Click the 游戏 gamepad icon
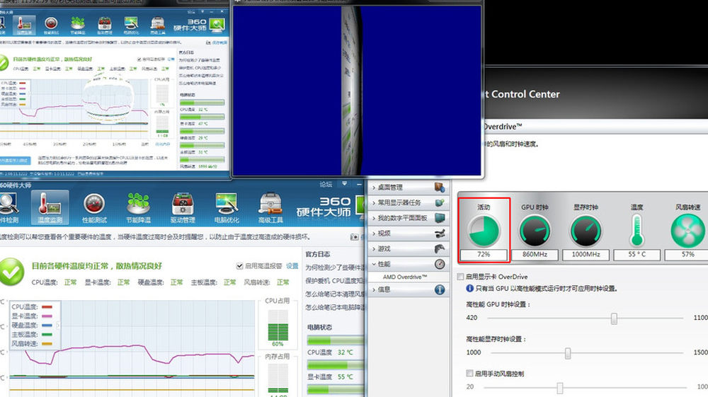This screenshot has height=397, width=708. click(440, 248)
